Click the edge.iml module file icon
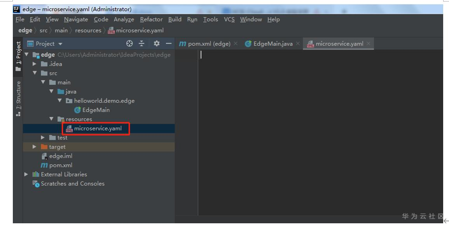Image resolution: width=449 pixels, height=226 pixels. 44,156
